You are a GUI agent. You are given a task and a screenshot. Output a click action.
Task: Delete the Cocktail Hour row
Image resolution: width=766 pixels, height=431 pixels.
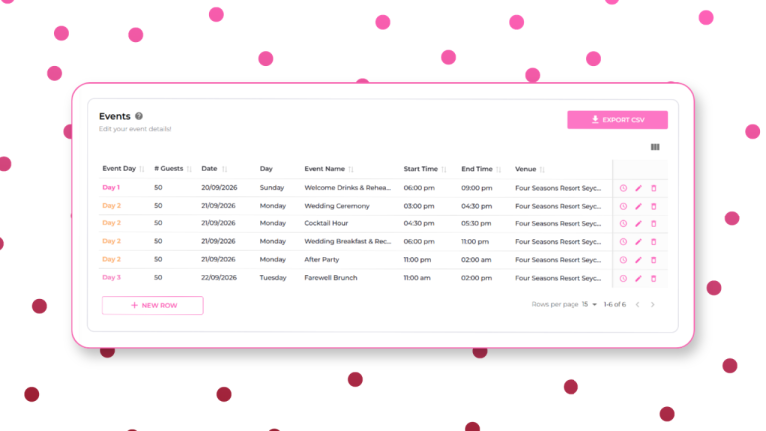pyautogui.click(x=653, y=223)
